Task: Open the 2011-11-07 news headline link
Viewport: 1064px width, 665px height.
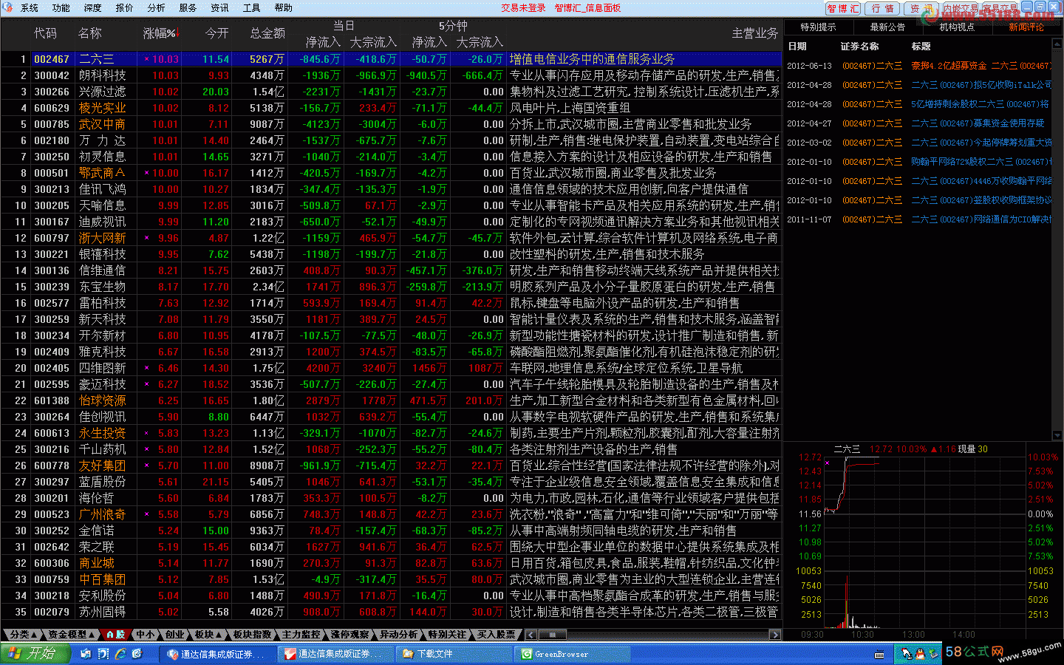Action: [981, 219]
